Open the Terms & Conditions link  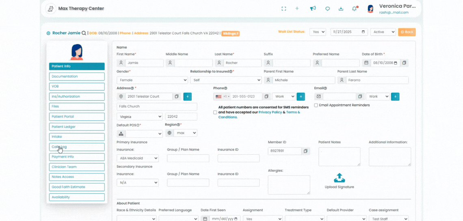(259, 115)
